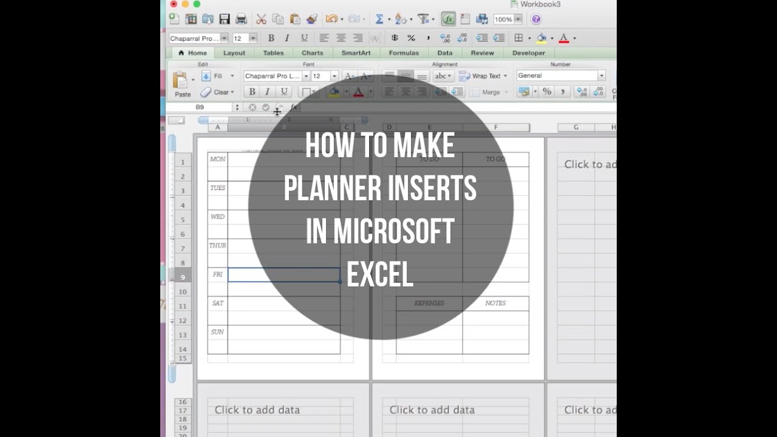This screenshot has width=777, height=437.
Task: Open the ribbon font size dropdown
Action: pyautogui.click(x=334, y=76)
